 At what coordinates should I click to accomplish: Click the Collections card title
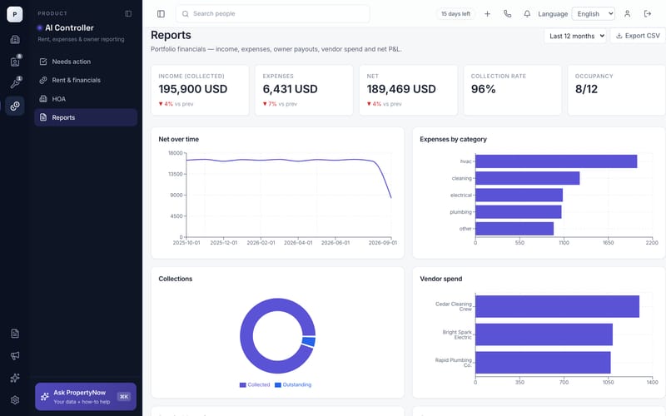point(176,279)
